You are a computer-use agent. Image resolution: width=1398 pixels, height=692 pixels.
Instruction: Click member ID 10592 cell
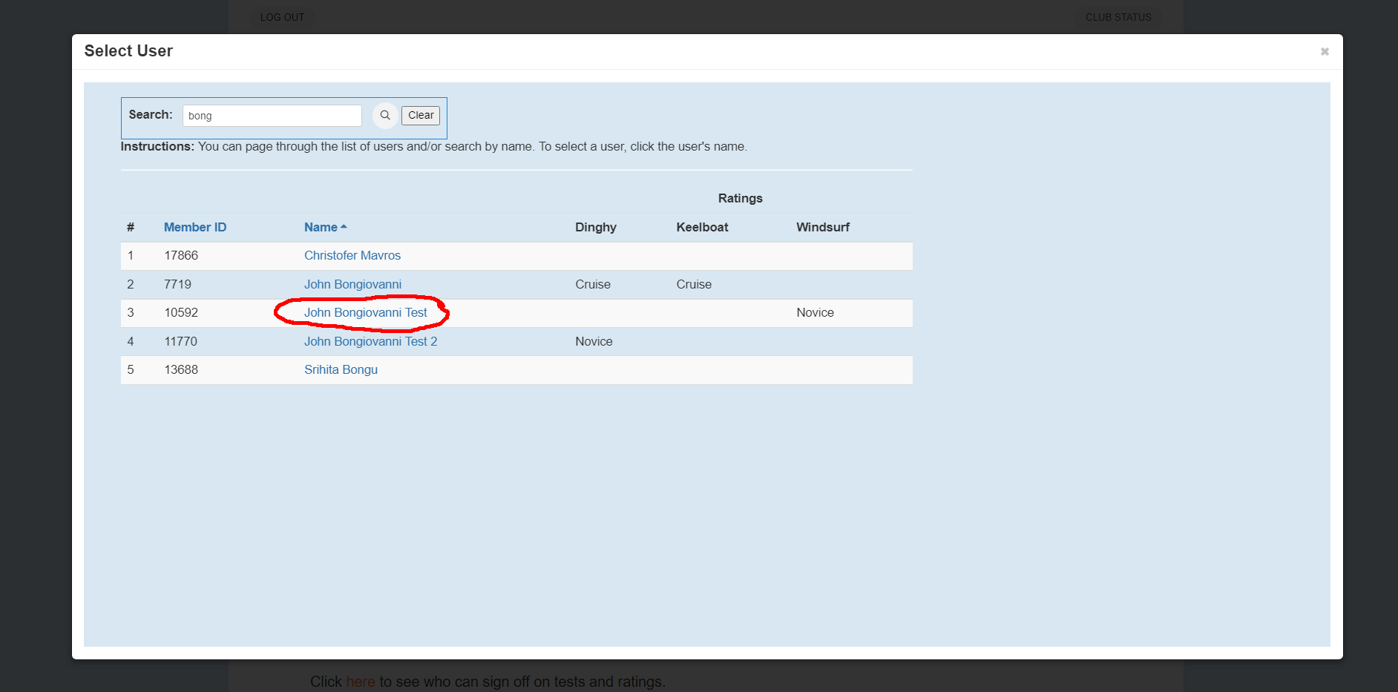(181, 312)
